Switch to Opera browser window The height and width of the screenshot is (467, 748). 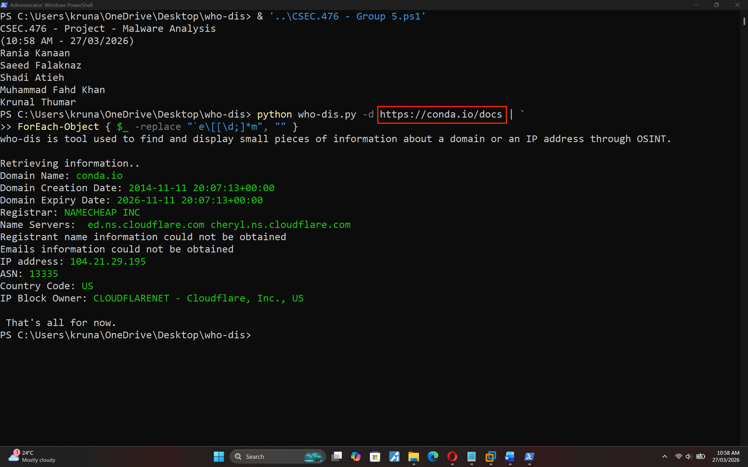click(x=452, y=456)
